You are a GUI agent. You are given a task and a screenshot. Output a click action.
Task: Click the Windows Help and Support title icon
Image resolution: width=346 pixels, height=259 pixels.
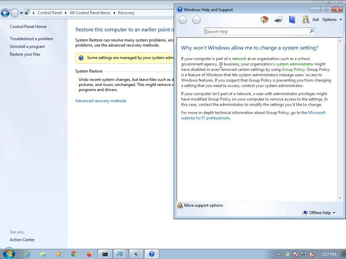coord(180,9)
